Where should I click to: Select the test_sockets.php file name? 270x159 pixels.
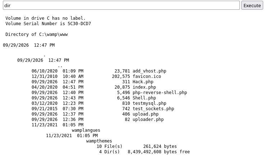[x=153, y=109]
